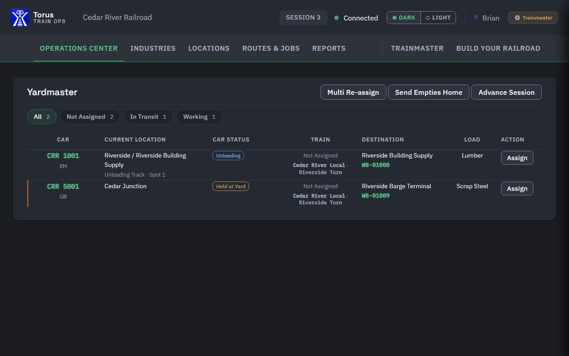
Task: Click the Torus Train Ops logo icon
Action: 20,18
